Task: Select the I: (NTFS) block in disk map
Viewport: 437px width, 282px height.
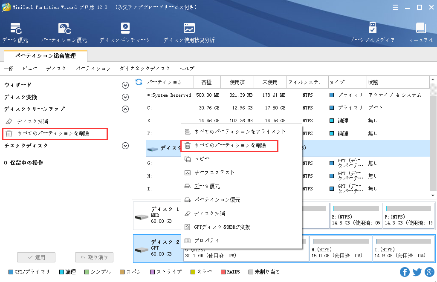Action: [x=404, y=248]
